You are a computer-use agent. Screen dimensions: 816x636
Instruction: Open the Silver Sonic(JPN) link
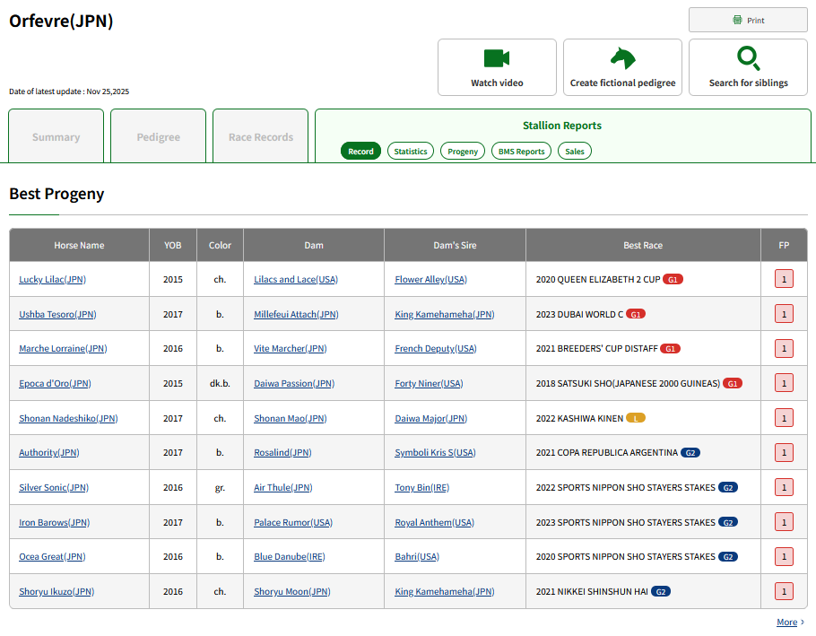point(54,488)
